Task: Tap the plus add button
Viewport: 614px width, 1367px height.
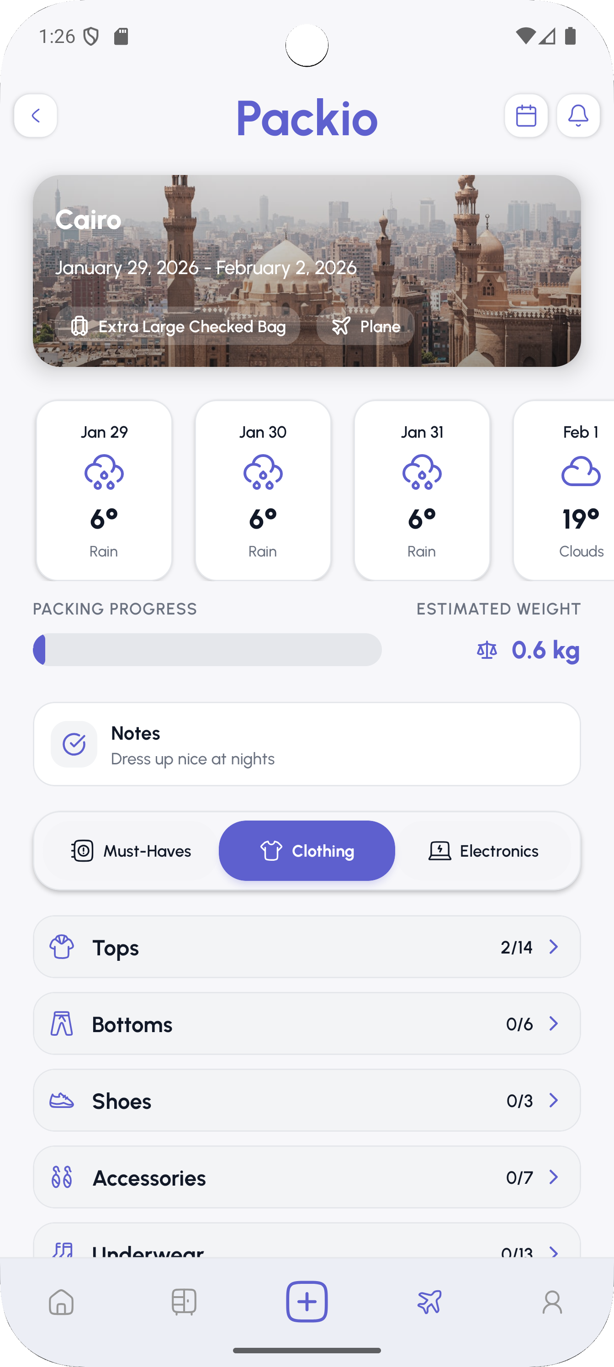Action: click(x=307, y=1302)
